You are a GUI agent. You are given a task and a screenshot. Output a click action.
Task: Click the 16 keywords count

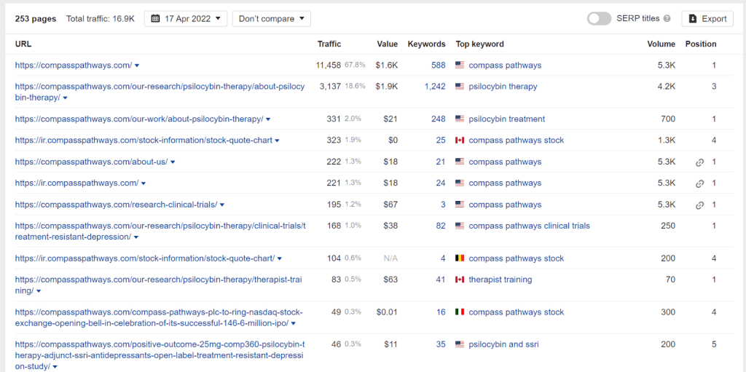(441, 312)
